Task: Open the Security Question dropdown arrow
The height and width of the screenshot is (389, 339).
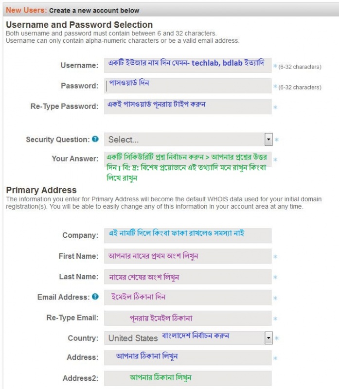Action: (x=268, y=140)
